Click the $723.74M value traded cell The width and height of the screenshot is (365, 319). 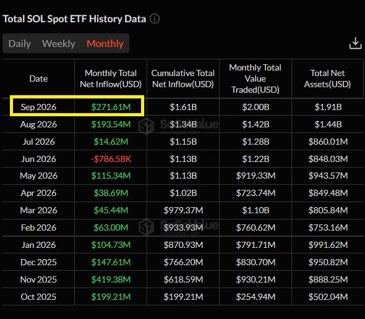pyautogui.click(x=255, y=193)
